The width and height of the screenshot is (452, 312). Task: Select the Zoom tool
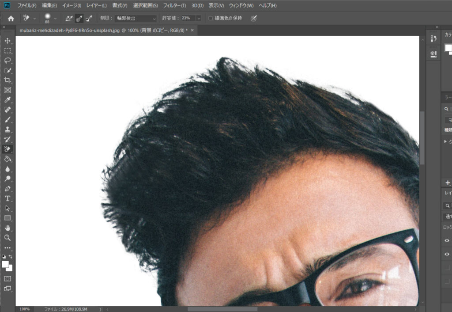(8, 237)
